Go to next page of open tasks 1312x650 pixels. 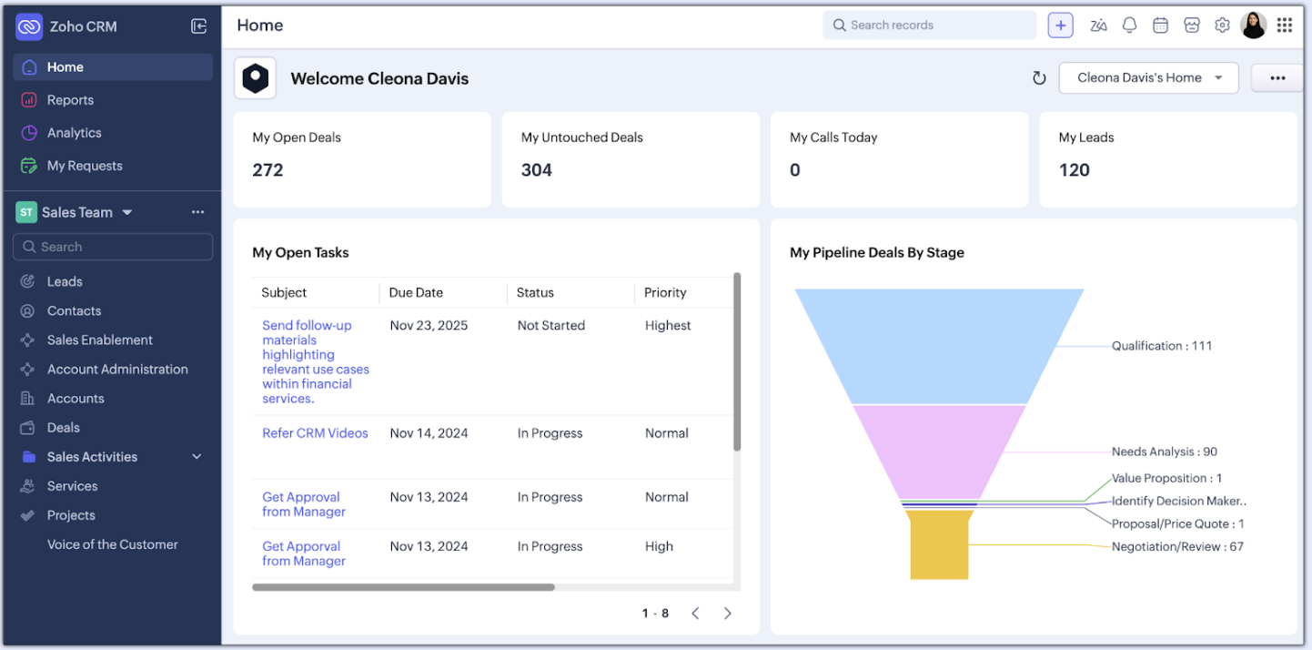click(x=727, y=614)
